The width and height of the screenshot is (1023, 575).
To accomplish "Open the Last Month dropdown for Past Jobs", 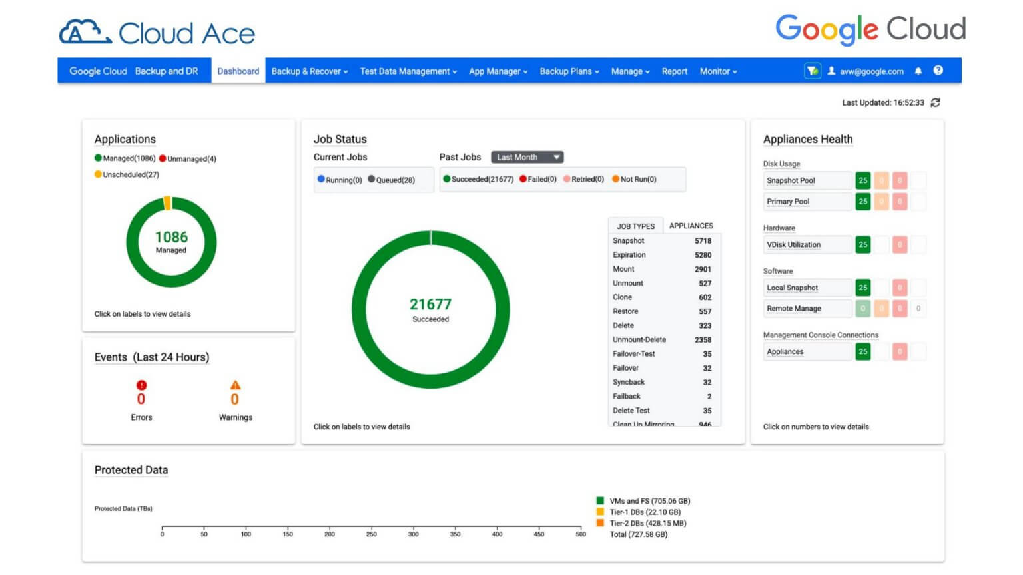I will tap(526, 157).
